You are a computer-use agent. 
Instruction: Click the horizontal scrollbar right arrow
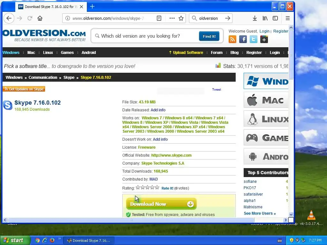[286, 220]
